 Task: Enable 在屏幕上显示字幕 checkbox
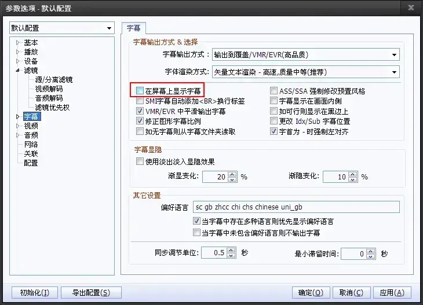(x=140, y=90)
